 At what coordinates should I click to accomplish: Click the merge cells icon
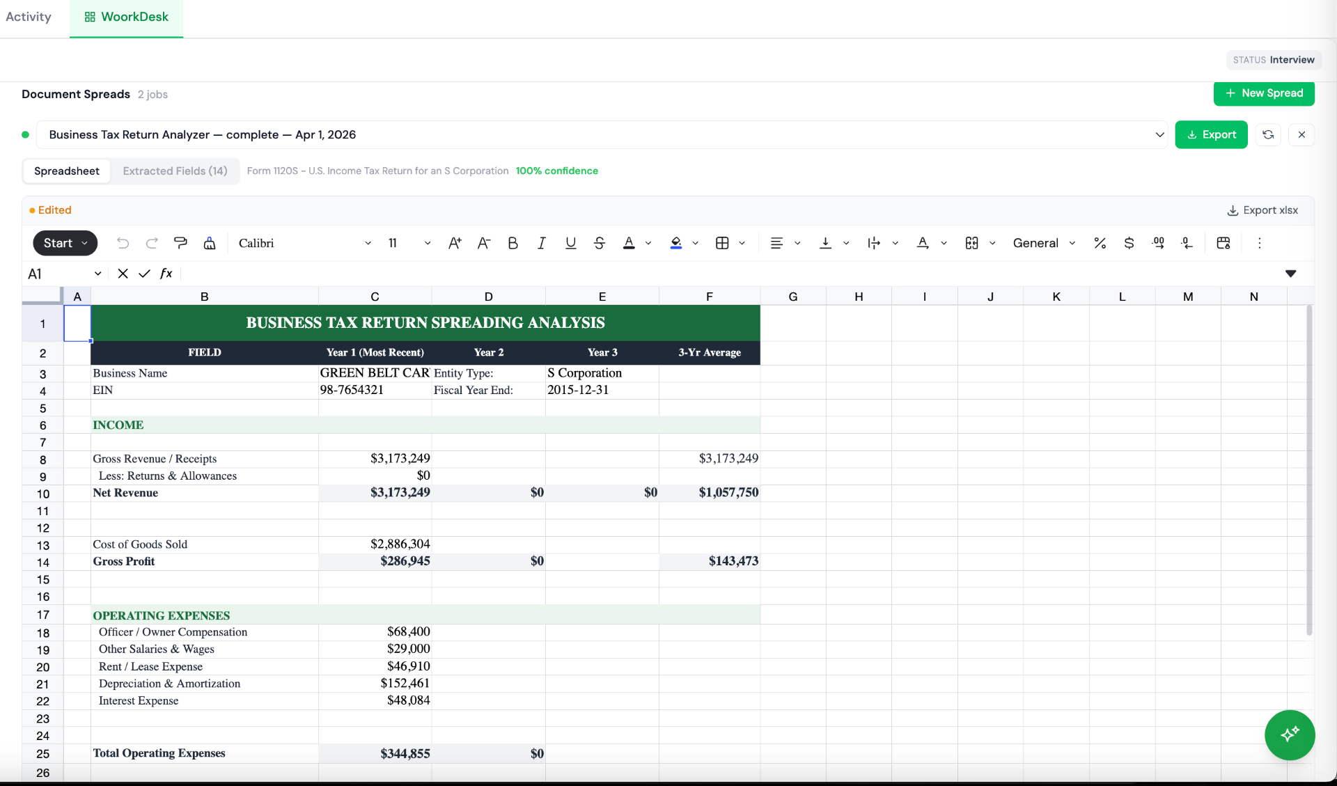(x=972, y=243)
